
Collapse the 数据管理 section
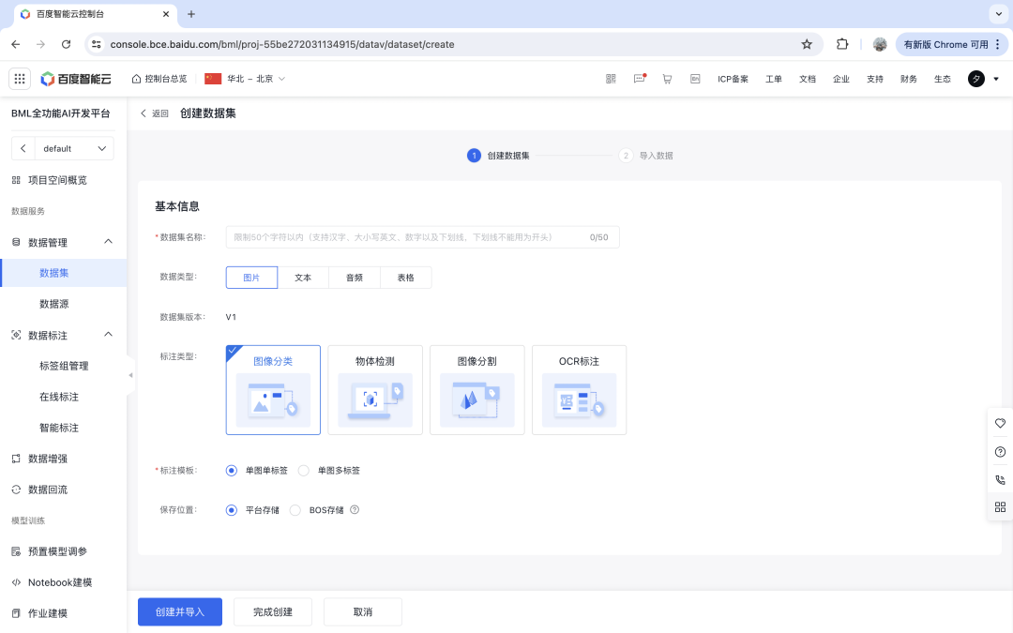point(109,241)
